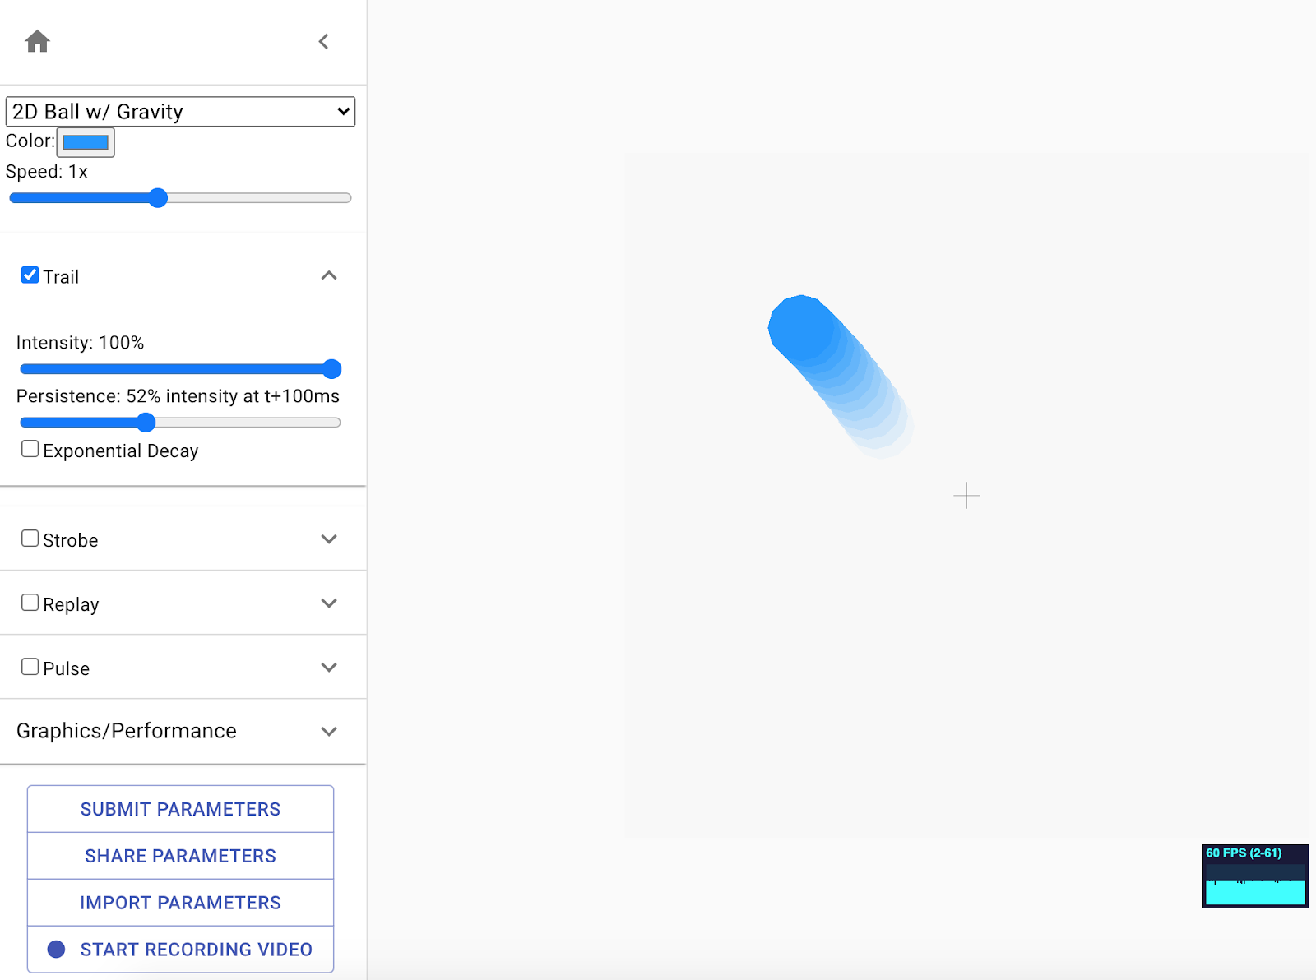Go to the home page icon
The height and width of the screenshot is (980, 1316).
click(x=38, y=41)
